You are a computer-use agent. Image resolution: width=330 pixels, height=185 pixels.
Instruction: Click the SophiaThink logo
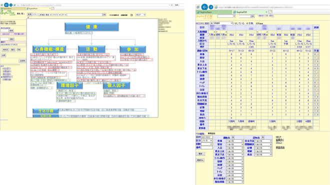7,13
